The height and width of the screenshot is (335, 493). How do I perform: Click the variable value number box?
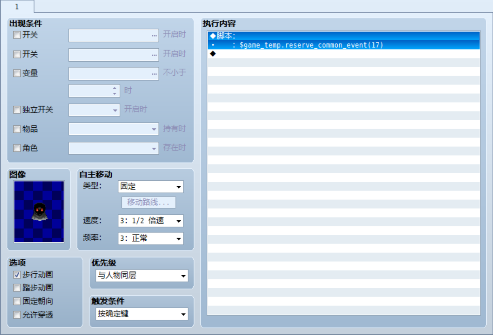tap(94, 91)
